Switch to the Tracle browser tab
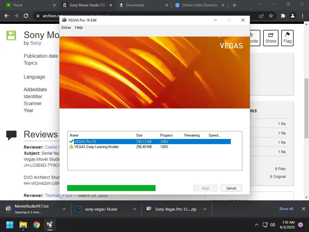Screen dimensions: 309x232 (30, 5)
